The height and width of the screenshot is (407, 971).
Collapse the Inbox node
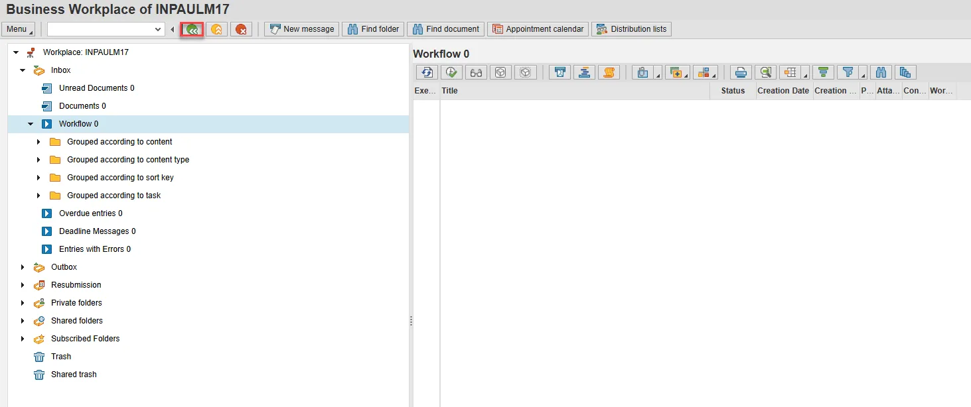click(23, 70)
